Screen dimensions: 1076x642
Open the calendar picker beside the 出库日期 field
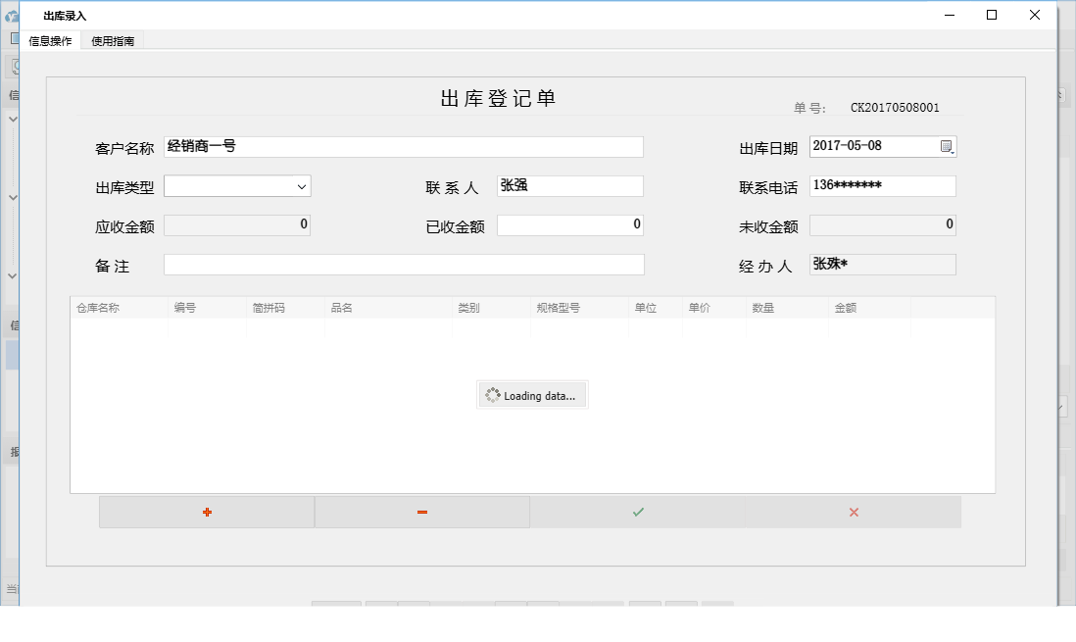(945, 145)
